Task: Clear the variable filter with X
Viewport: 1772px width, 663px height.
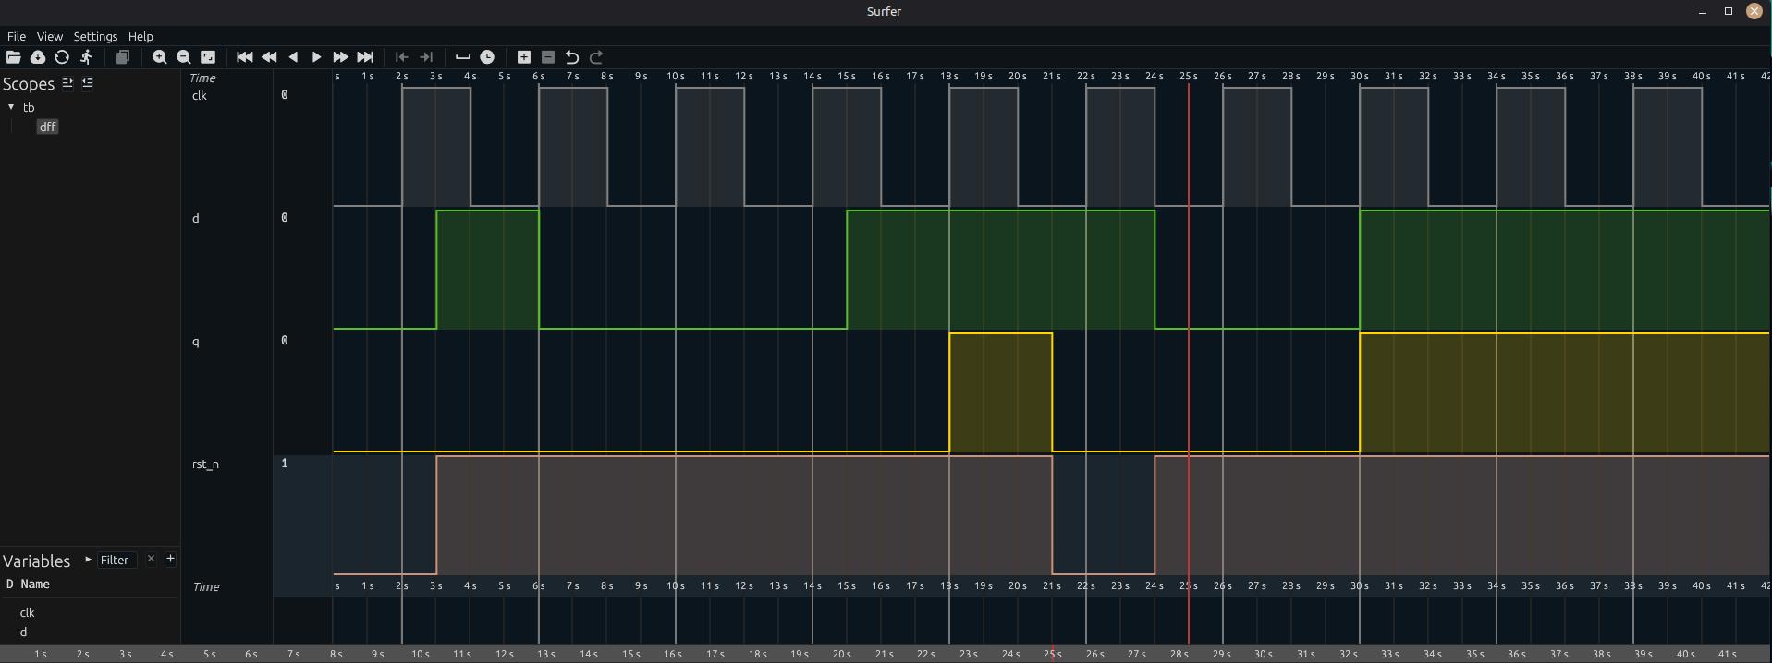Action: point(151,559)
